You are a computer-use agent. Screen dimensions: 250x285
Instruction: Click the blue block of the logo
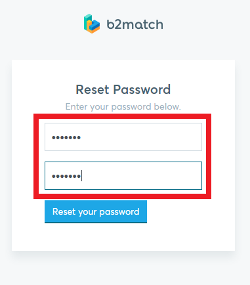tap(94, 25)
